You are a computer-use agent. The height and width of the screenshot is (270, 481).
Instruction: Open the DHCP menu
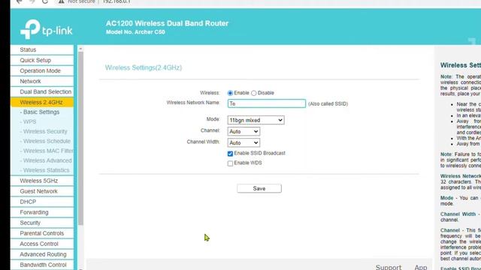(x=42, y=202)
